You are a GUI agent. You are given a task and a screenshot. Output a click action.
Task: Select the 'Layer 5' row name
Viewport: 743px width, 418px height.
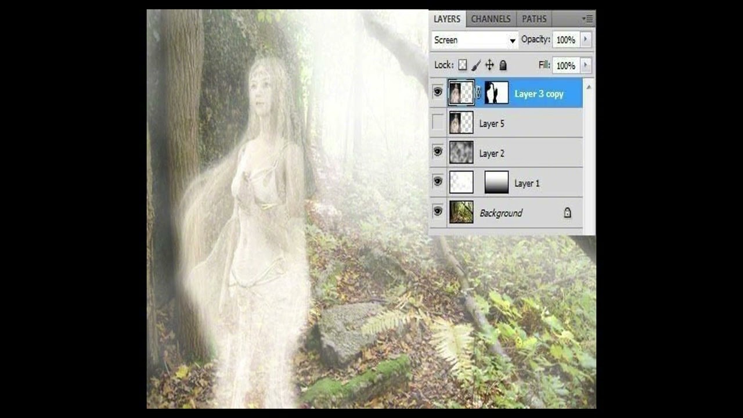pos(492,124)
